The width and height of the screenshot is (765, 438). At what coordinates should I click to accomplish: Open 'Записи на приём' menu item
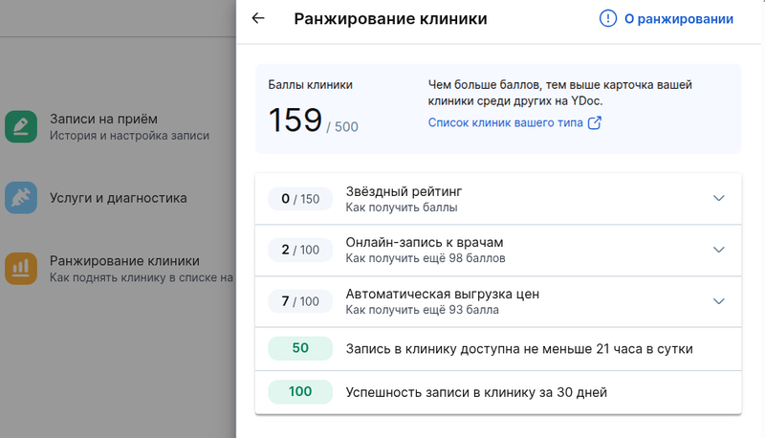pyautogui.click(x=118, y=127)
